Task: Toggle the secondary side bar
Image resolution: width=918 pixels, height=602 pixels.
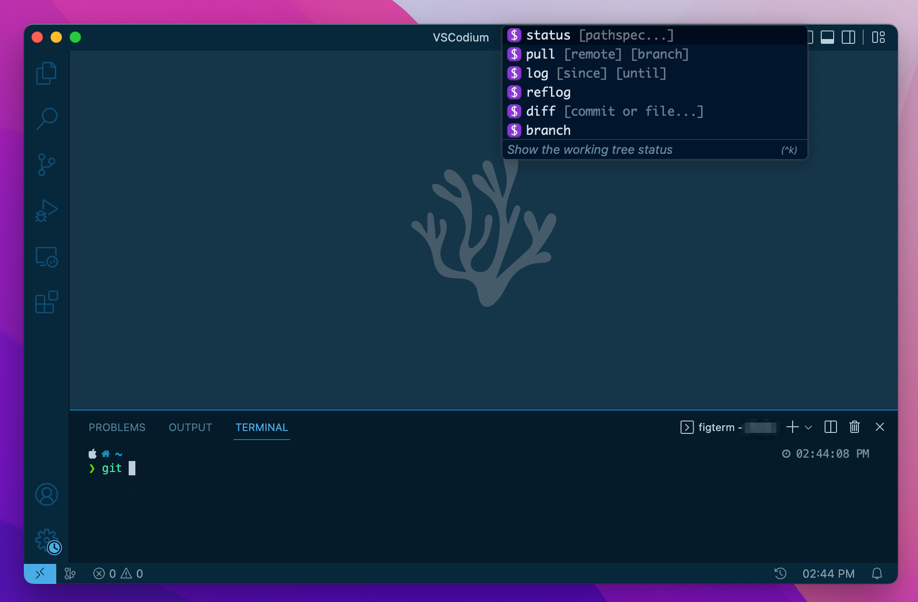Action: pos(849,37)
